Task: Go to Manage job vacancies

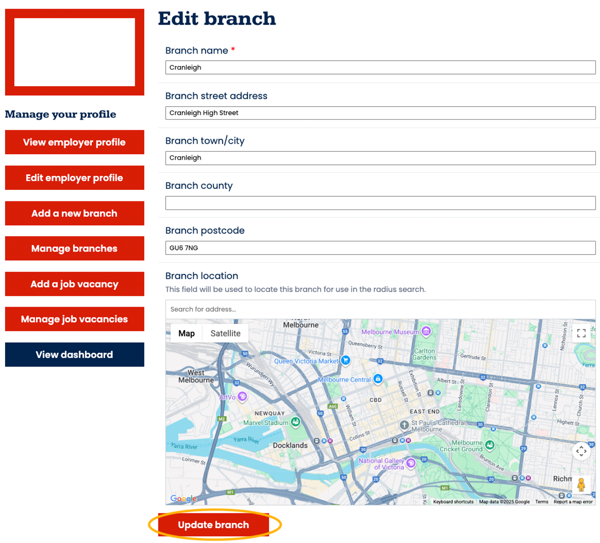Action: click(x=75, y=319)
